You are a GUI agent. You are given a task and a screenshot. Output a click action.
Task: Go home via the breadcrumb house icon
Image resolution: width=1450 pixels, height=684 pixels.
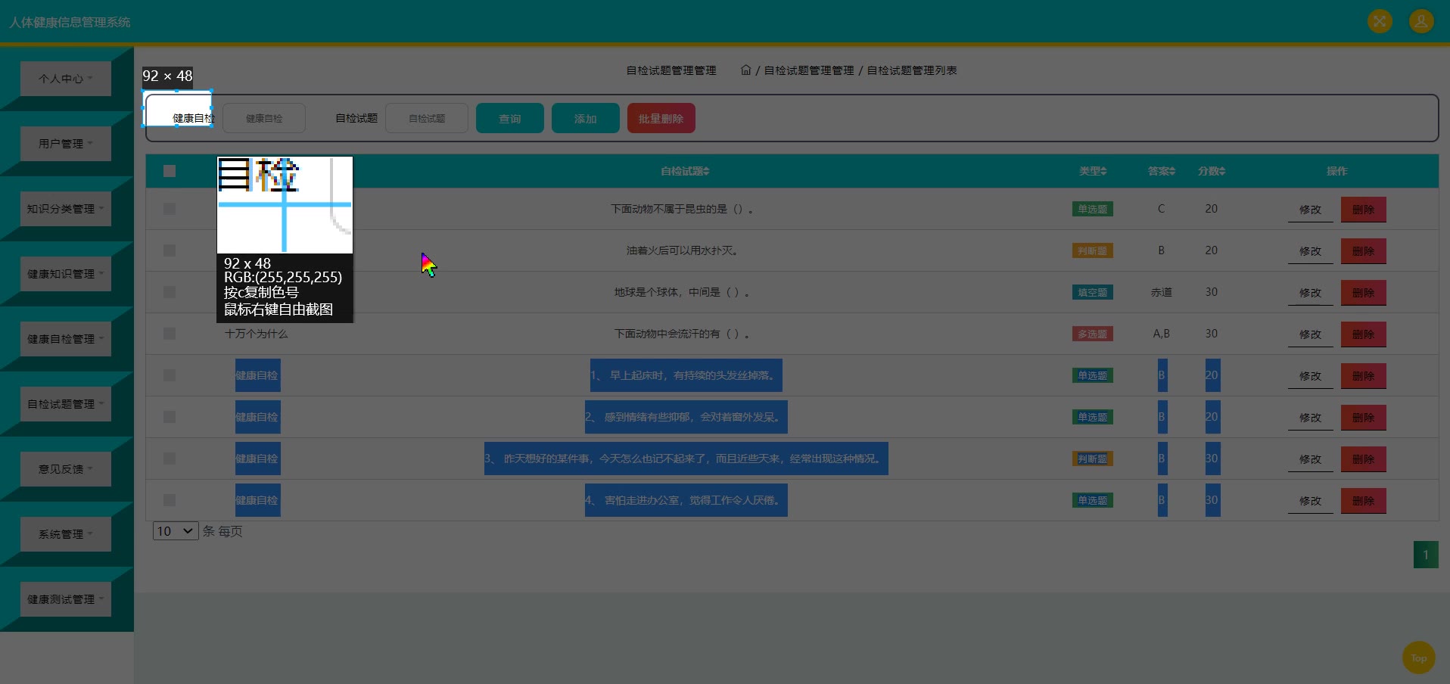click(745, 70)
